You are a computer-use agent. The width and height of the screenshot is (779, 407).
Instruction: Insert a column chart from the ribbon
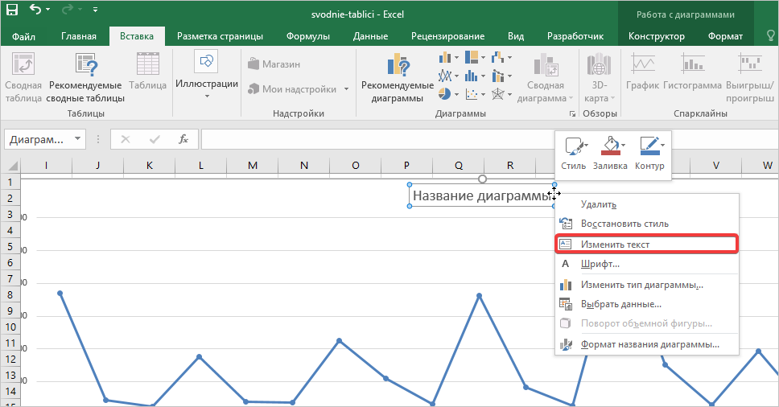coord(445,57)
